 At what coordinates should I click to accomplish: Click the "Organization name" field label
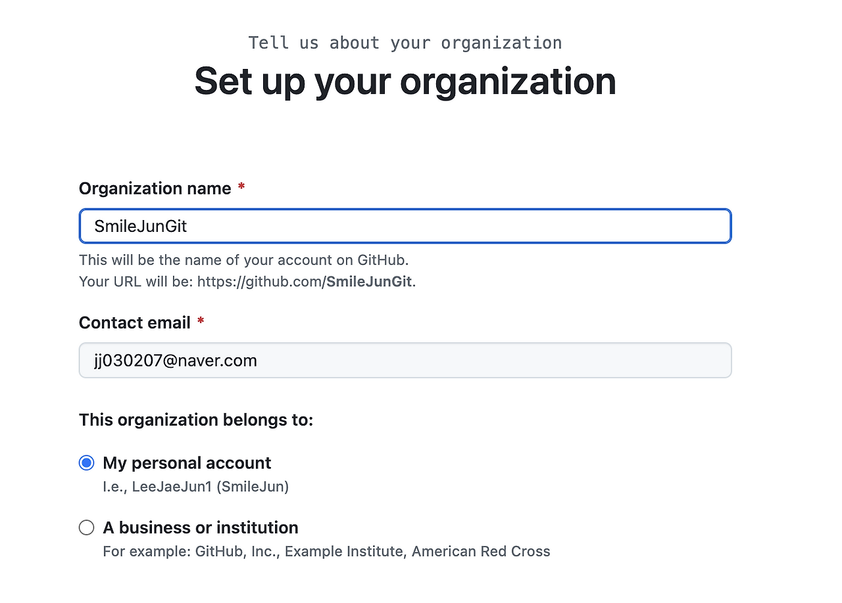click(155, 189)
